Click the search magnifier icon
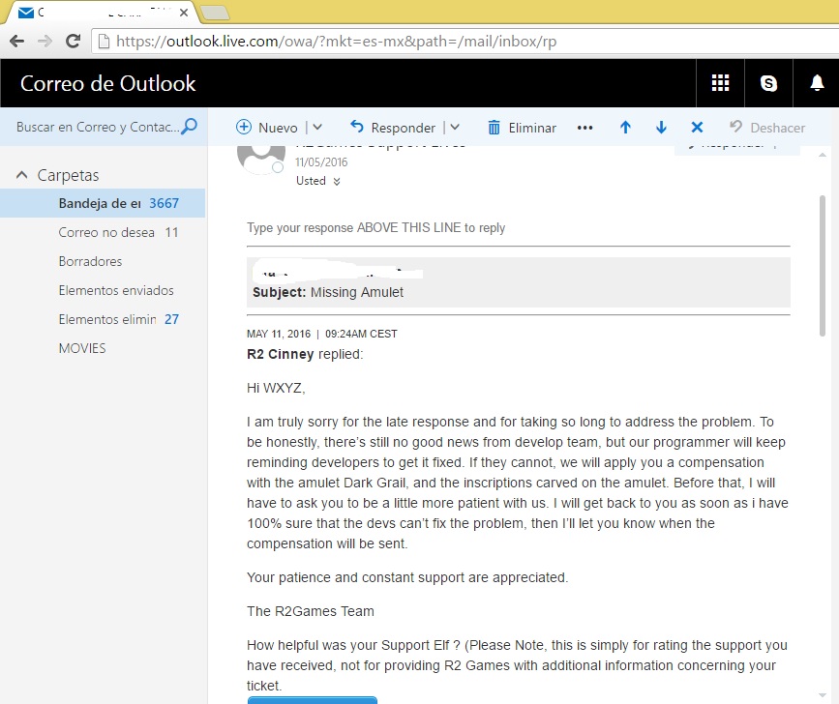The height and width of the screenshot is (704, 839). pos(190,127)
